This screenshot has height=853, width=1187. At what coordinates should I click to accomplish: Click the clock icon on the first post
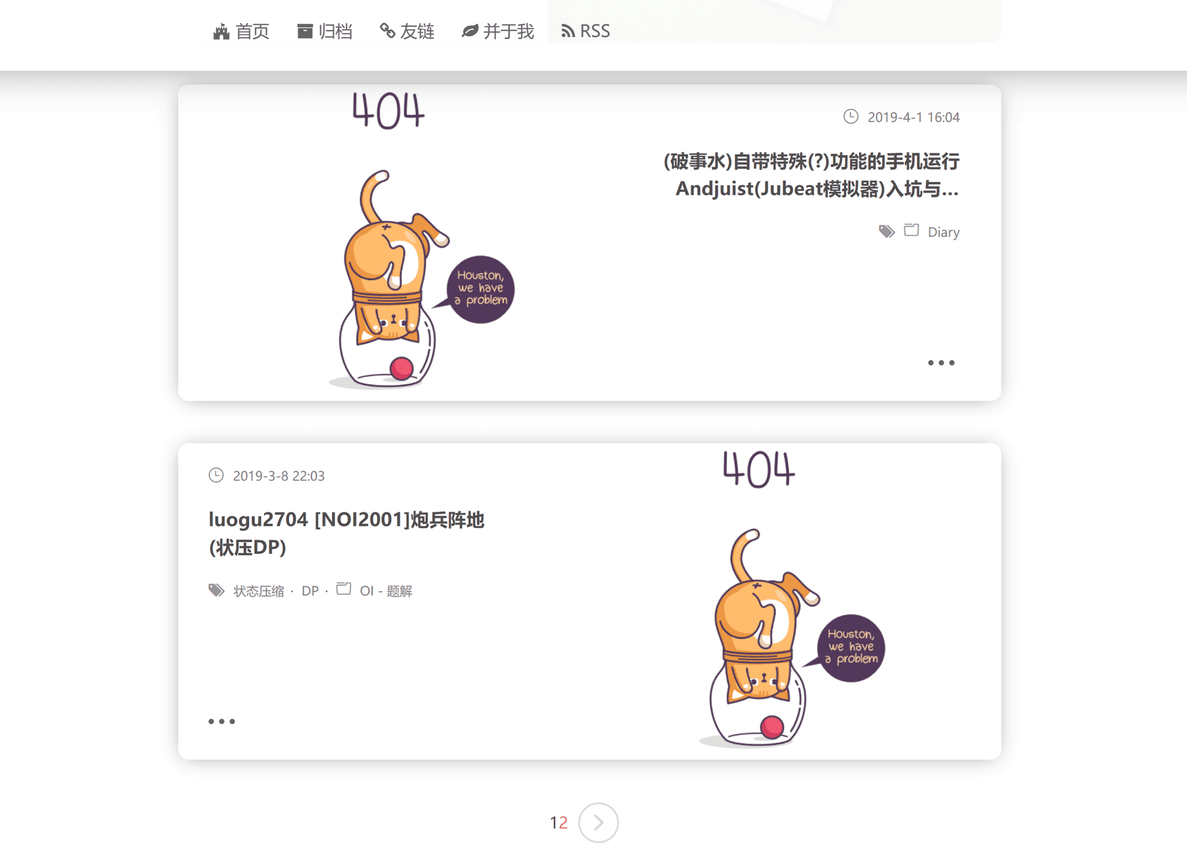point(849,116)
